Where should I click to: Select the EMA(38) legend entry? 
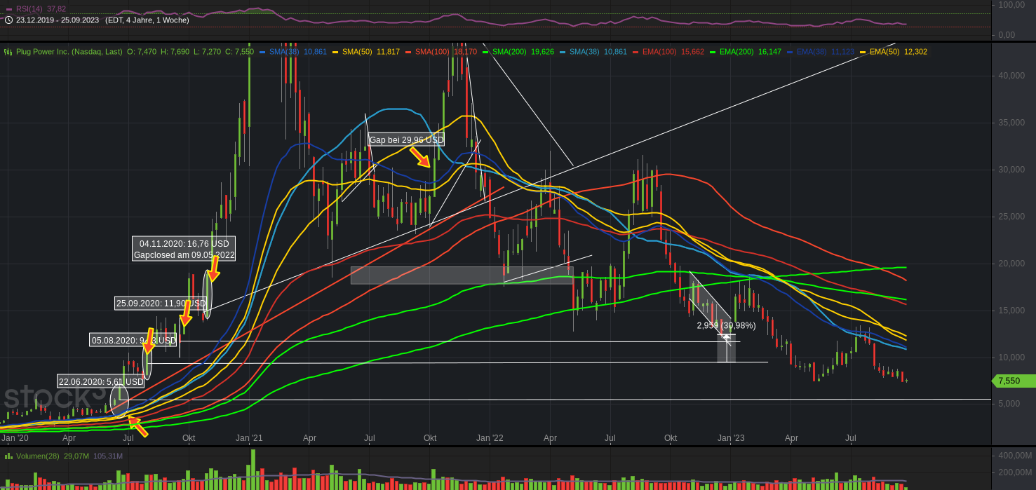812,52
